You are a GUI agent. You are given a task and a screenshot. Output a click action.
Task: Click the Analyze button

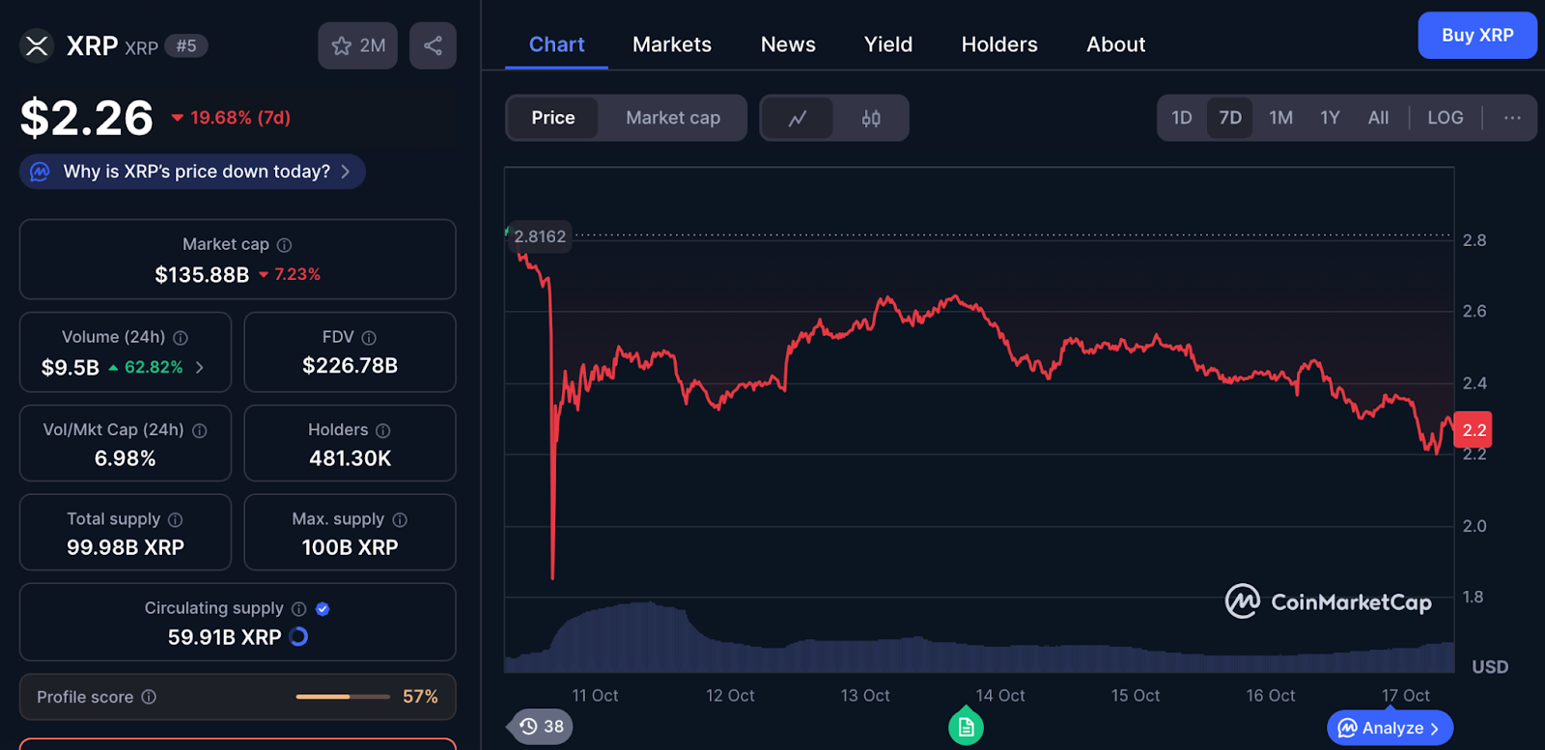pyautogui.click(x=1390, y=728)
